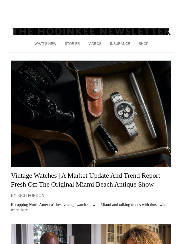Click the BY RICH FORDON byline
This screenshot has width=183, height=244.
[x=27, y=195]
